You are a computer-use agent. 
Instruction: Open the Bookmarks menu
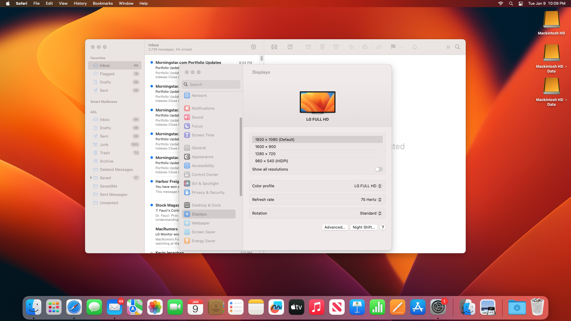tap(103, 4)
